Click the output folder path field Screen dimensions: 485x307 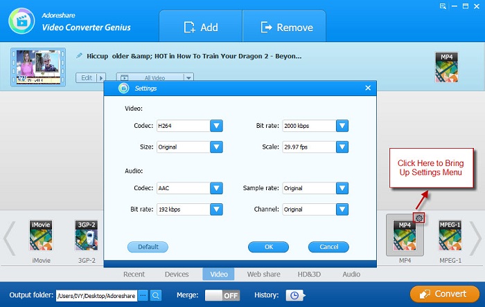coord(96,295)
